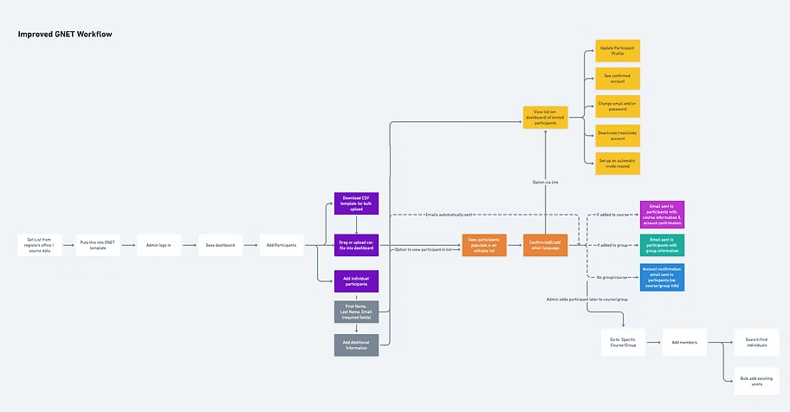Click the 'Add members' node
The height and width of the screenshot is (412, 790).
tap(684, 343)
